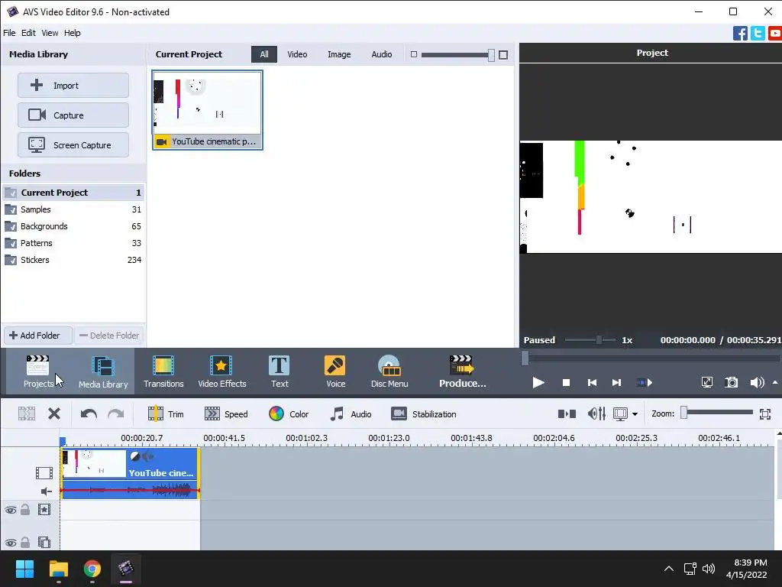Image resolution: width=782 pixels, height=587 pixels.
Task: Open the Audio tool in the timeline toolbar
Action: pyautogui.click(x=351, y=413)
